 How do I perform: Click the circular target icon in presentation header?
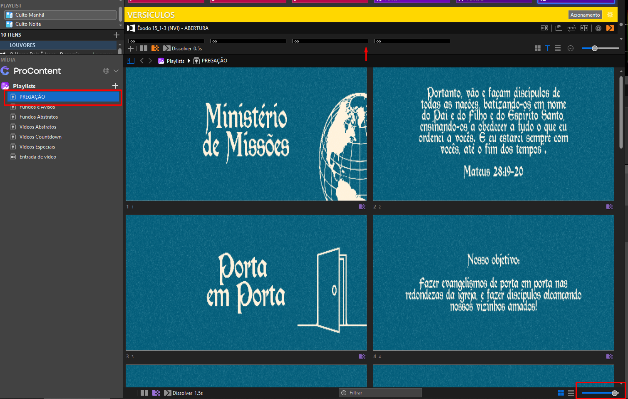[x=598, y=28]
